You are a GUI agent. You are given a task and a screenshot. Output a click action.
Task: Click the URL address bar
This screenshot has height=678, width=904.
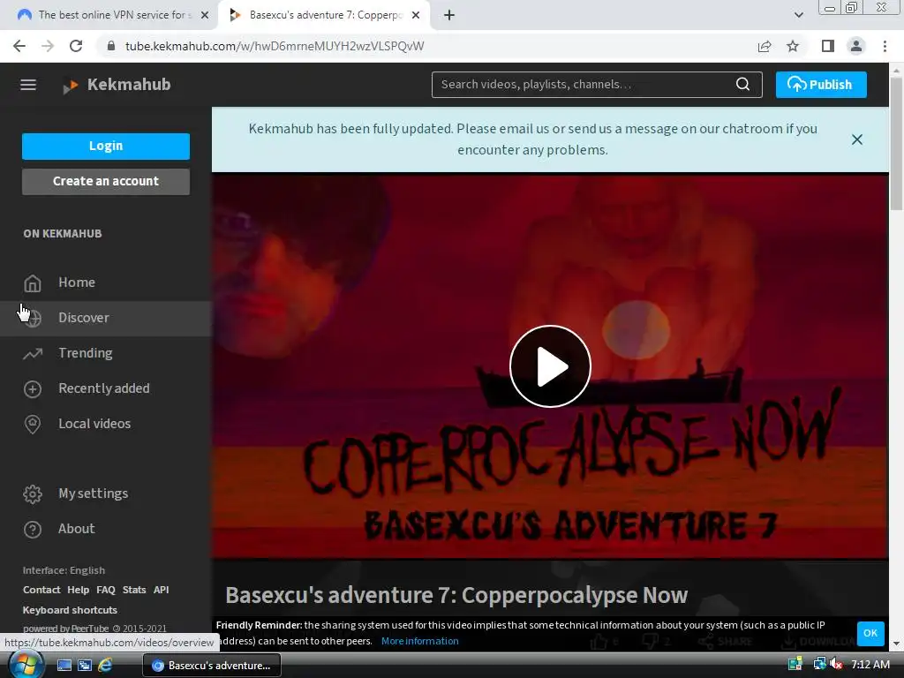pyautogui.click(x=426, y=46)
